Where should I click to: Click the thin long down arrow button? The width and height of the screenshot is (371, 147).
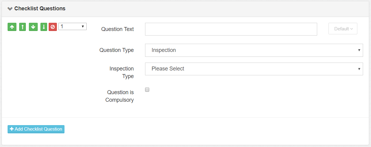tap(44, 27)
